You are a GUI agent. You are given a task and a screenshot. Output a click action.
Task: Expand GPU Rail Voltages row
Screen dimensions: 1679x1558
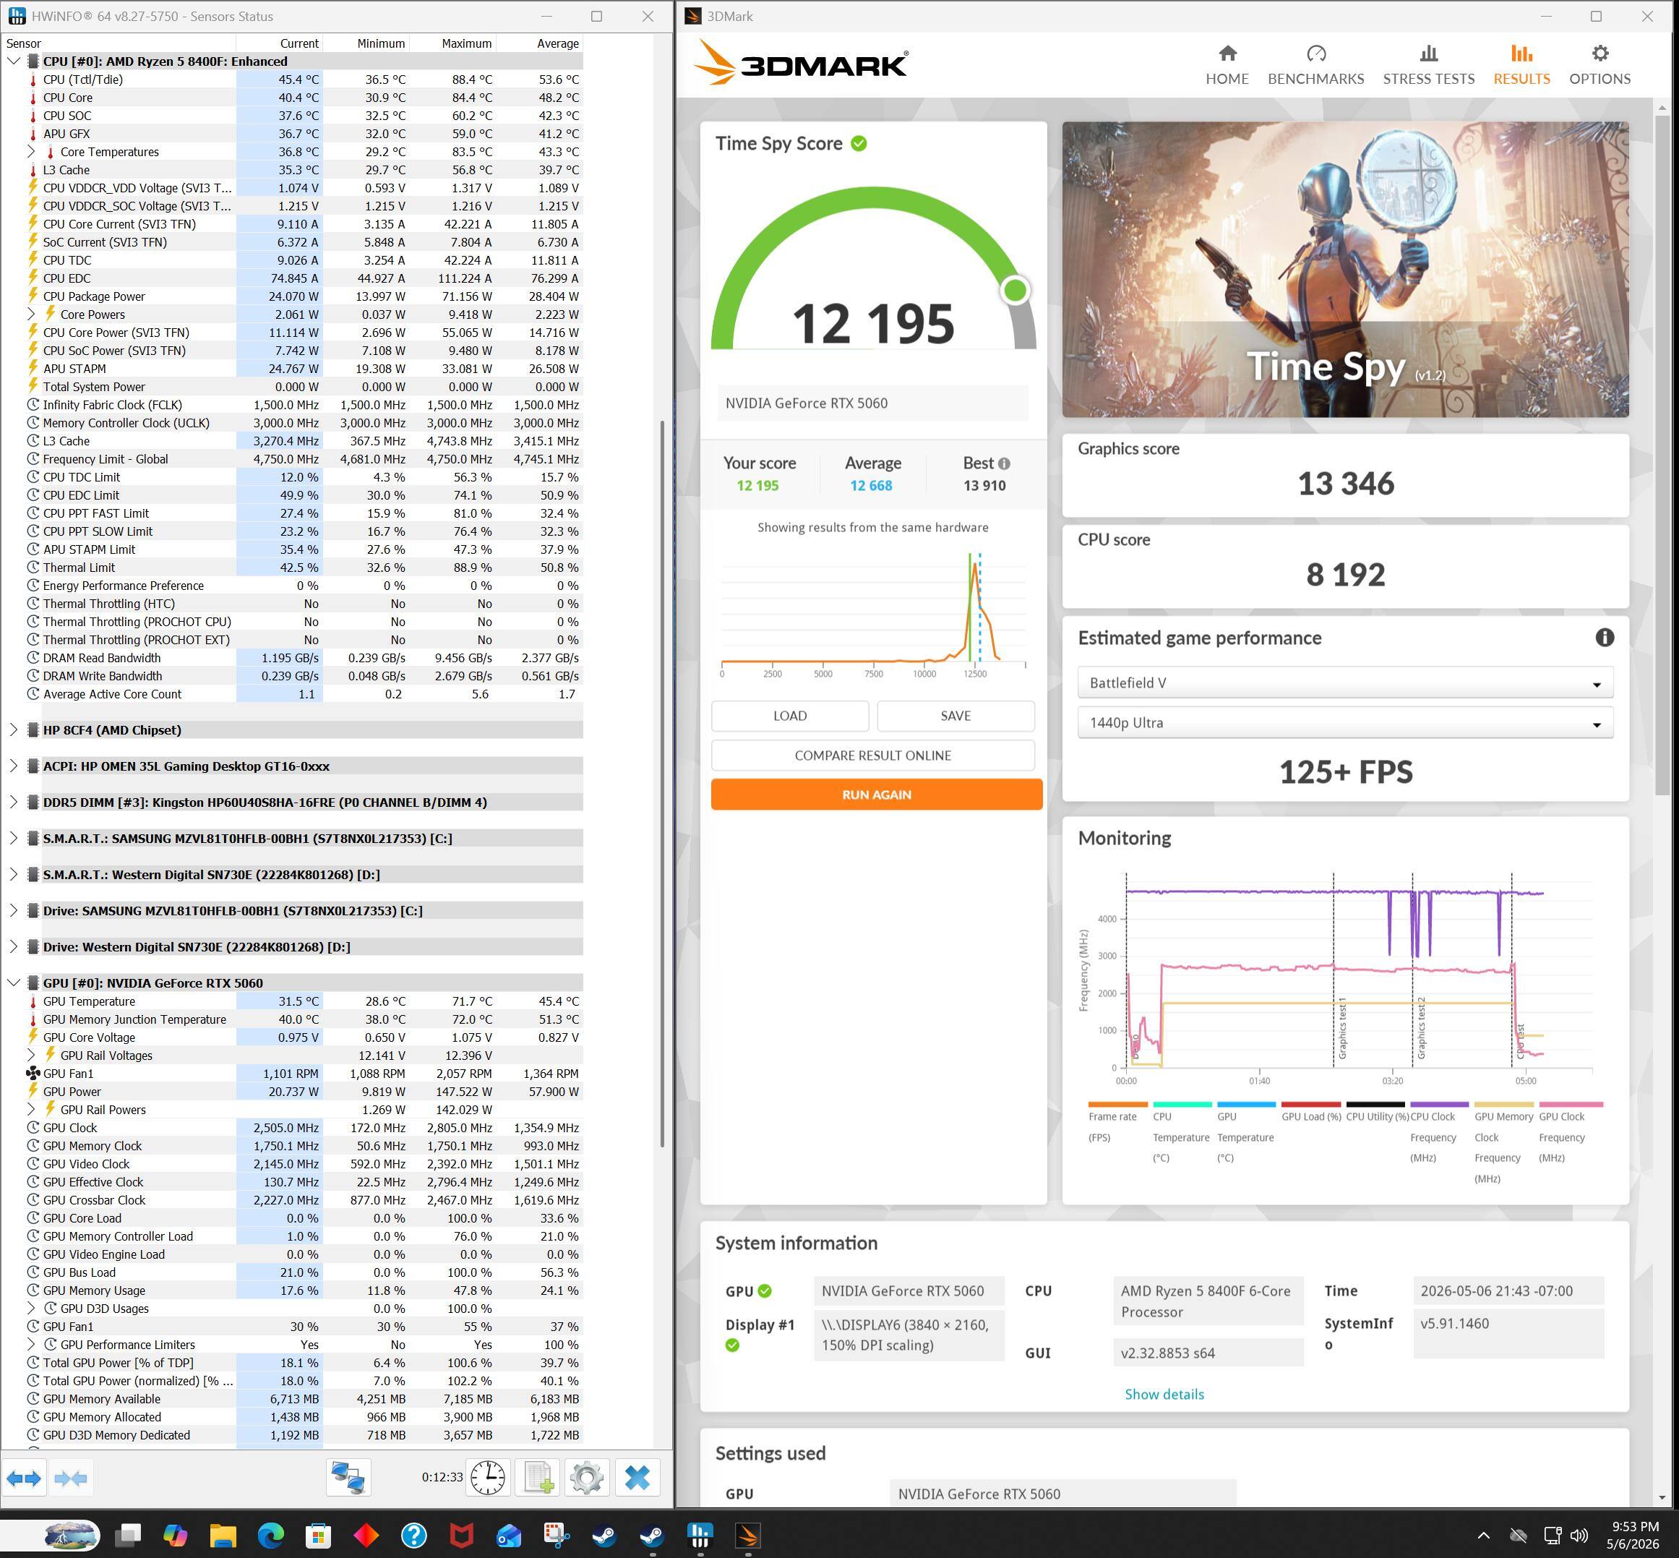coord(31,1056)
